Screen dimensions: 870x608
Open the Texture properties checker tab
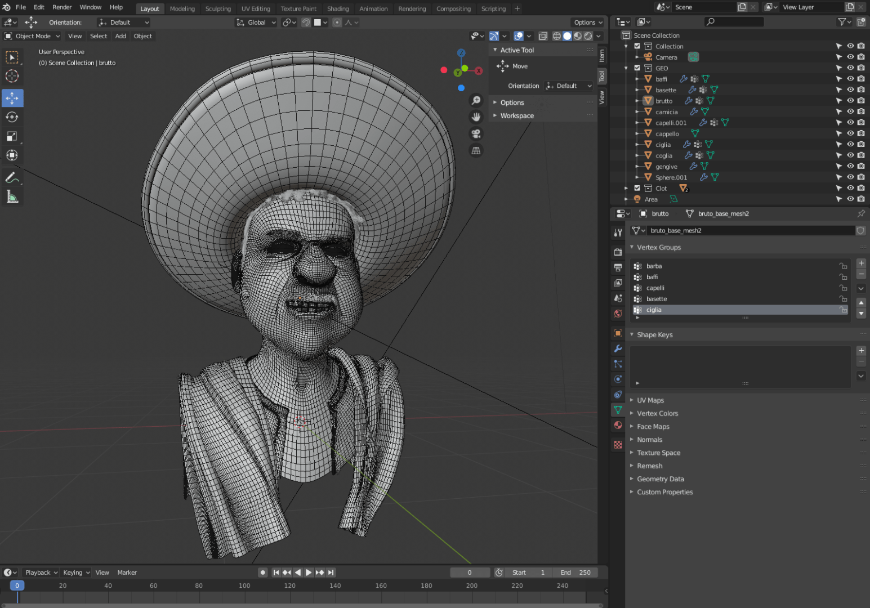(x=618, y=445)
